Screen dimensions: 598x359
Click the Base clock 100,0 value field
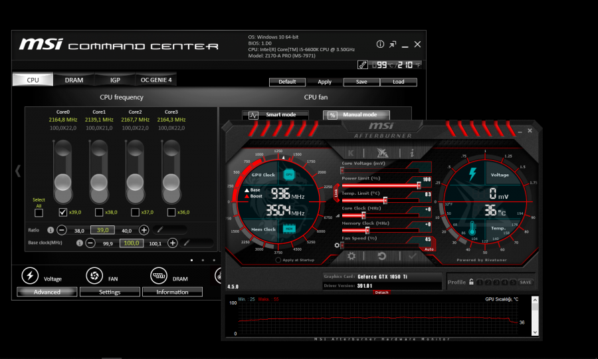(132, 243)
